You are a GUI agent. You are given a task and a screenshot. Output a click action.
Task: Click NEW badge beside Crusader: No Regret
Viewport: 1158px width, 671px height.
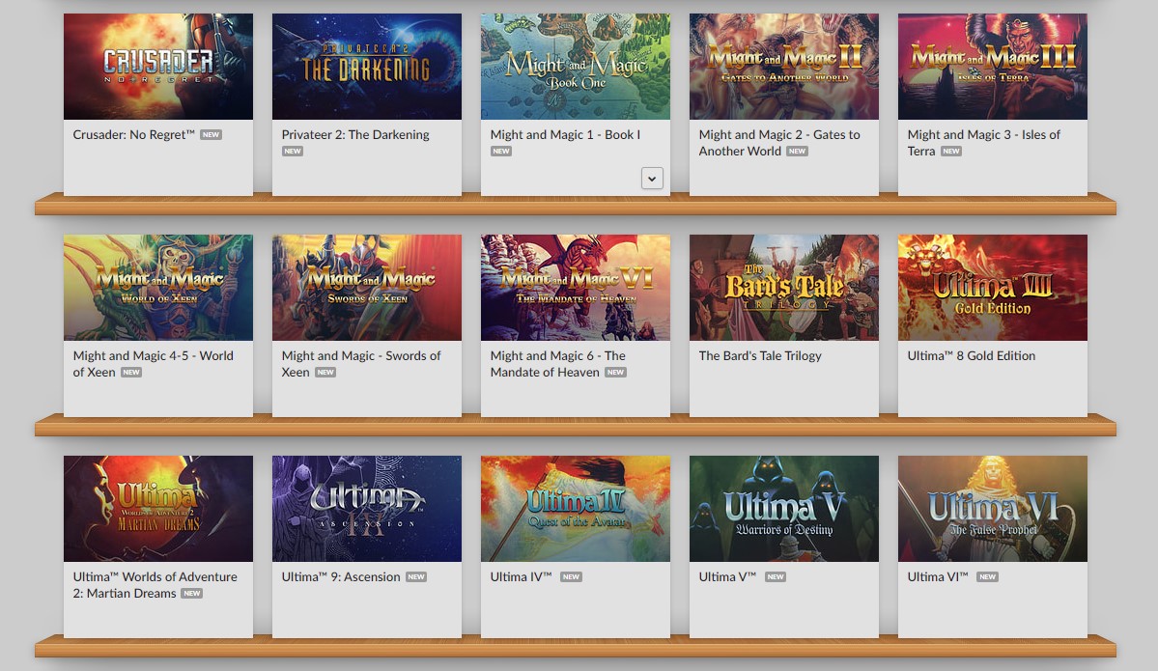pyautogui.click(x=212, y=134)
